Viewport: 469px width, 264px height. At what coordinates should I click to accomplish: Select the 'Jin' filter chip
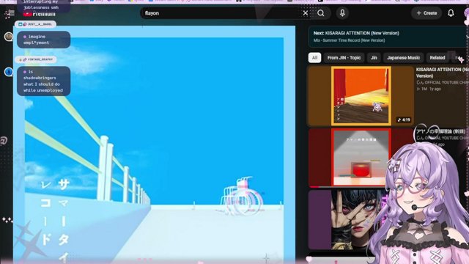(x=374, y=58)
